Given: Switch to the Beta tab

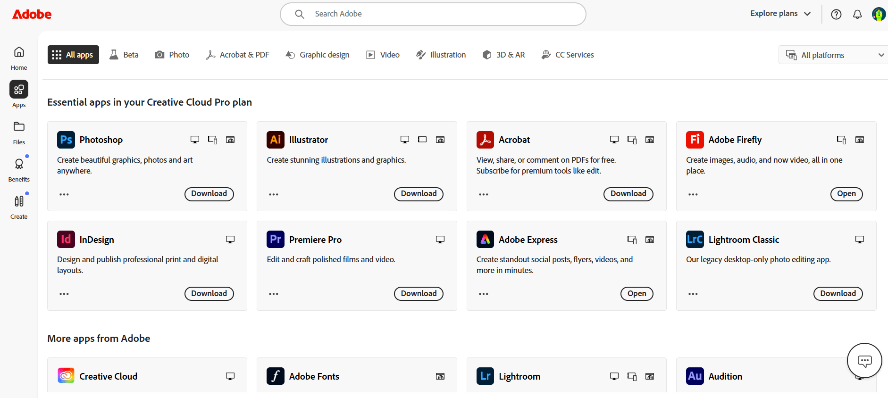Looking at the screenshot, I should [124, 55].
